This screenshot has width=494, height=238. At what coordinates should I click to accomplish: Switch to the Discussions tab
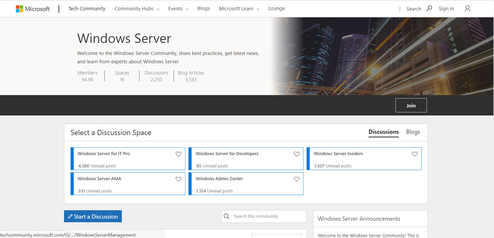tap(383, 132)
